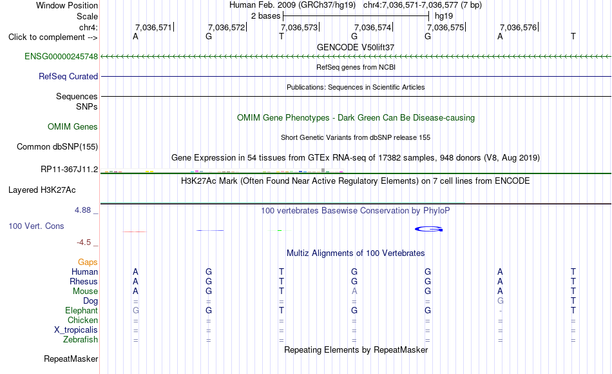This screenshot has width=612, height=374.
Task: Select the Zebrafish species label
Action: click(x=81, y=340)
